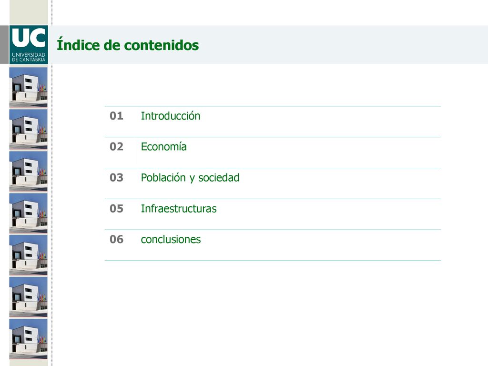Go to the Economía section
The width and height of the screenshot is (488, 366).
click(x=164, y=147)
